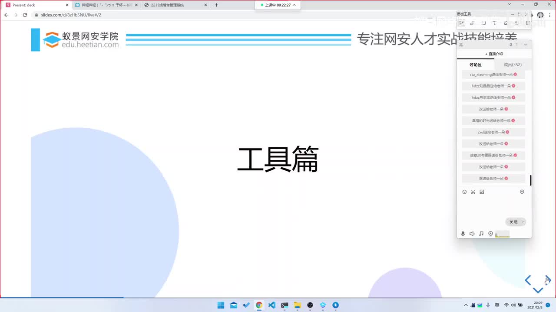Screen dimensions: 556x312
Task: Click the music note icon in live panel
Action: pyautogui.click(x=481, y=234)
